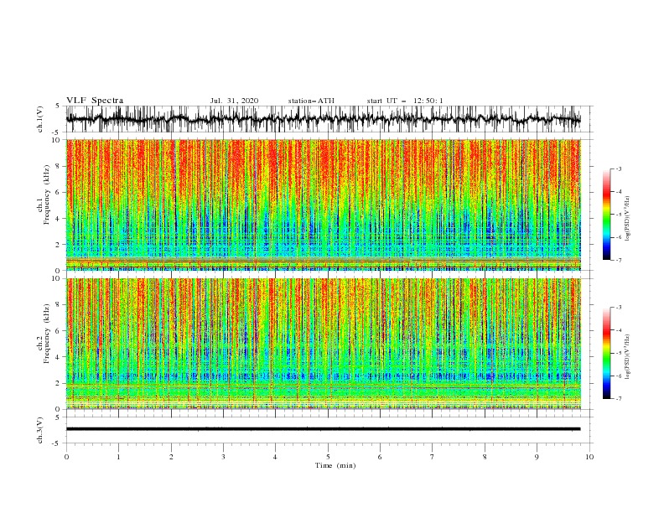Click the "-3" label on ch.2 color bar
Viewport: 664px width, 513px height.
[x=618, y=308]
